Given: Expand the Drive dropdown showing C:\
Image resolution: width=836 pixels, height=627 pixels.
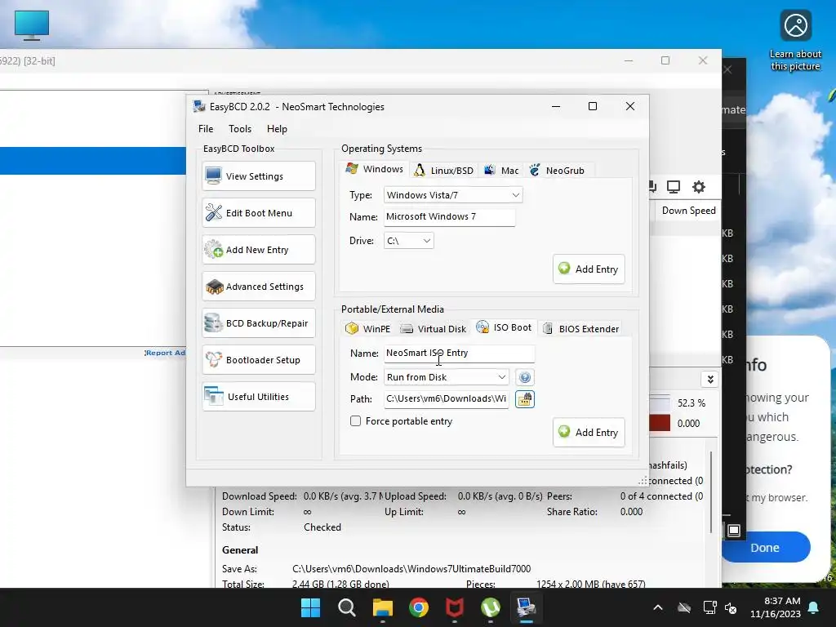Looking at the screenshot, I should 408,241.
